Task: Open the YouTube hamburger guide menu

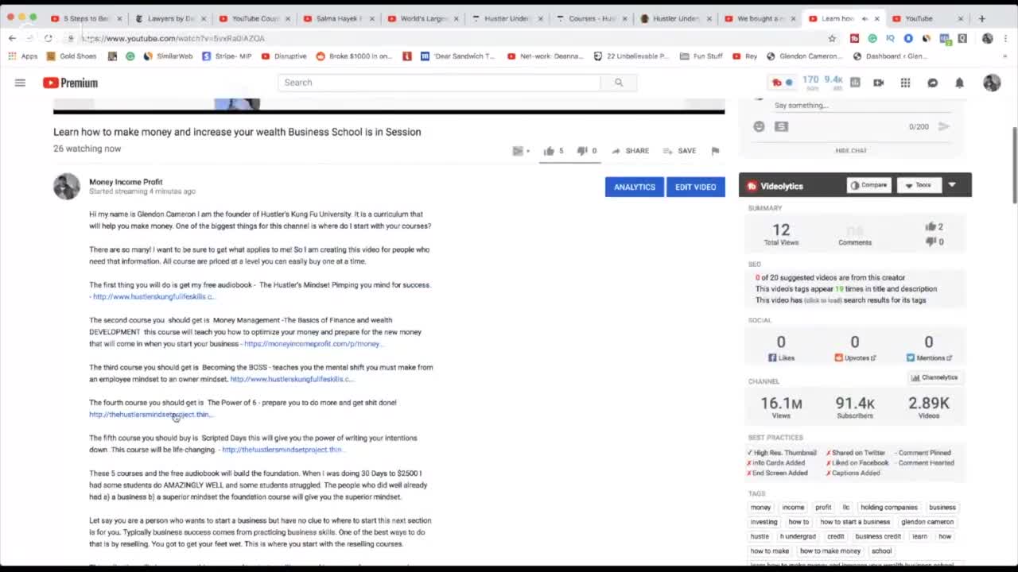Action: (20, 83)
